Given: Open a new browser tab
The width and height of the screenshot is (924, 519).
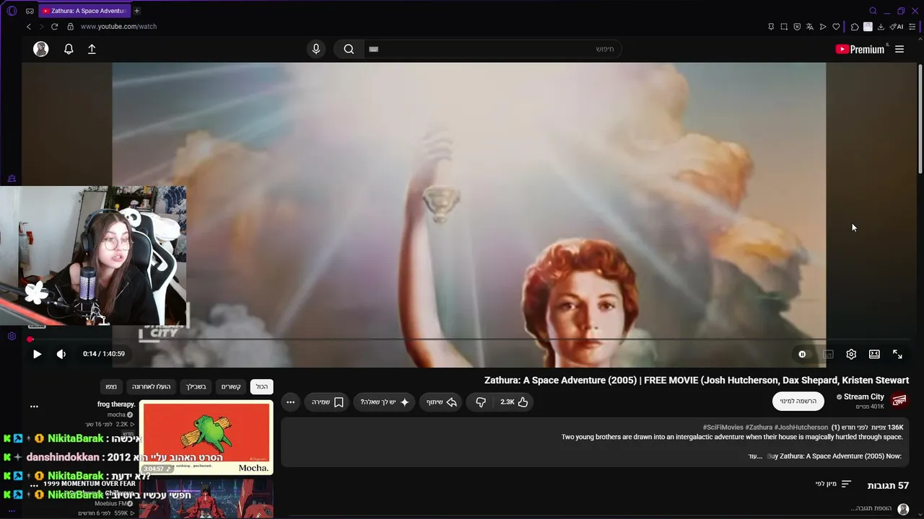Looking at the screenshot, I should point(136,11).
